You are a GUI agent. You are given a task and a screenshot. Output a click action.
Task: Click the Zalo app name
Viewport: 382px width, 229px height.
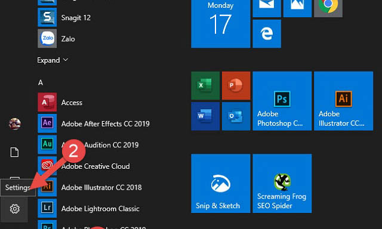point(68,39)
